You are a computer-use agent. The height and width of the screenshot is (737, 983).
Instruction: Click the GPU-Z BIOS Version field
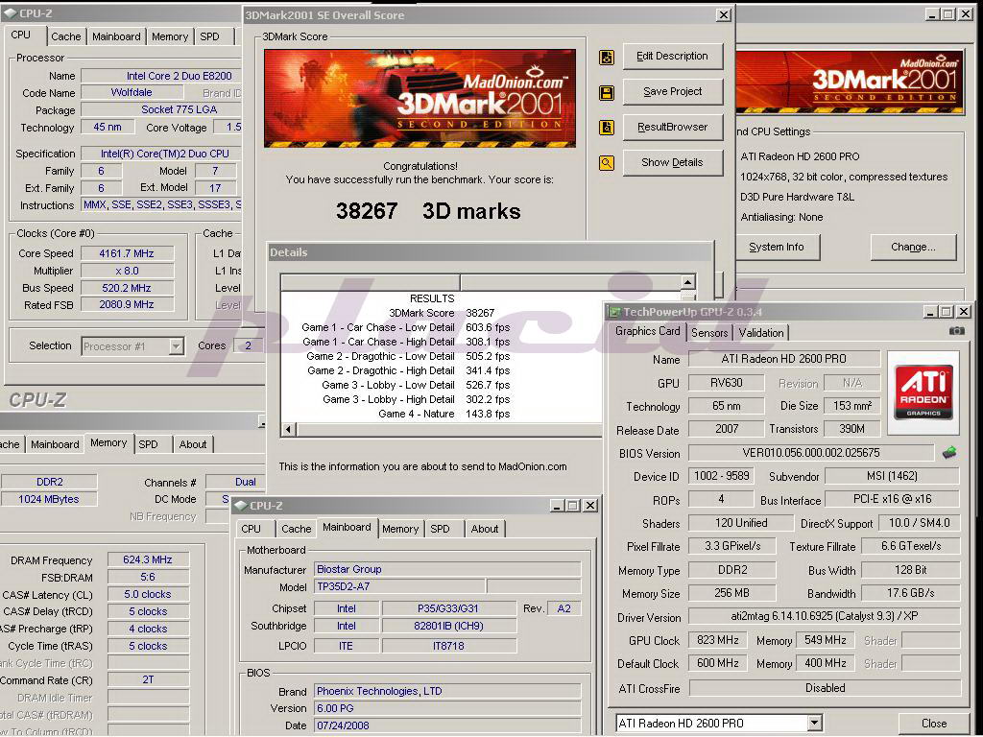pos(810,453)
